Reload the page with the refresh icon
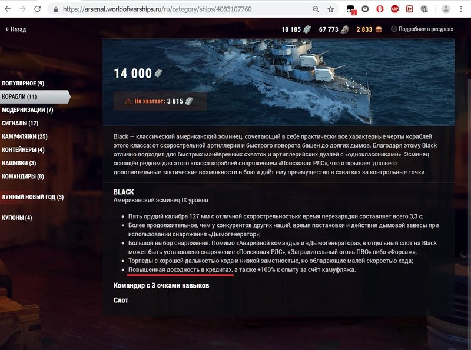Image resolution: width=471 pixels, height=350 pixels. point(37,9)
